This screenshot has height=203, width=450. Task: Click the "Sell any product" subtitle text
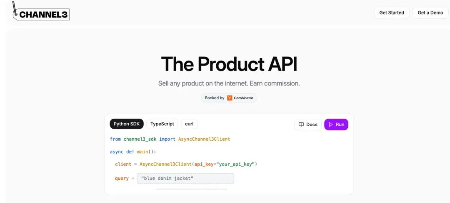click(x=229, y=83)
